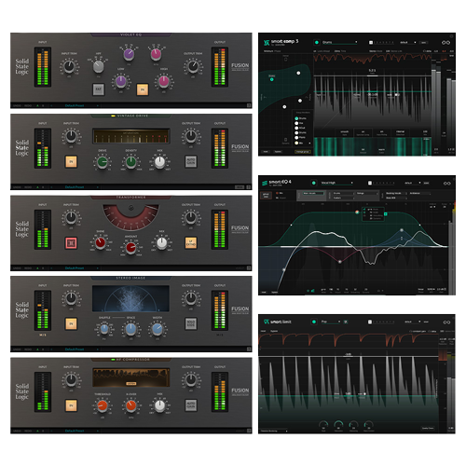Click speaker icon at smart:EQ 4 bottom bar

point(312,291)
